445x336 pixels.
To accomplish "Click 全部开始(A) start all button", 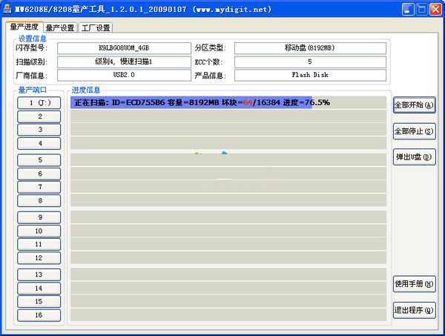I will [x=415, y=105].
